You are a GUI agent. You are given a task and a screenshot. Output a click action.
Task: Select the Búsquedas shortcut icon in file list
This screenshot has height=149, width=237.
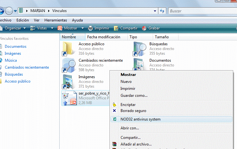pos(140,49)
